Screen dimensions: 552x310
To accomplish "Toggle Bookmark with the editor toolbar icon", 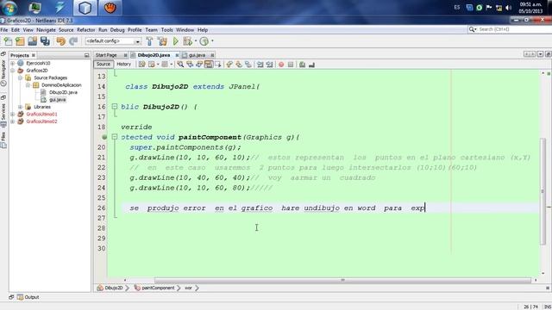I will [248, 65].
